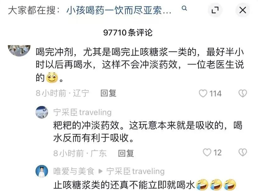The image size is (271, 191).
Task: Open 宁采臣 traveling username profile
Action: 82,112
